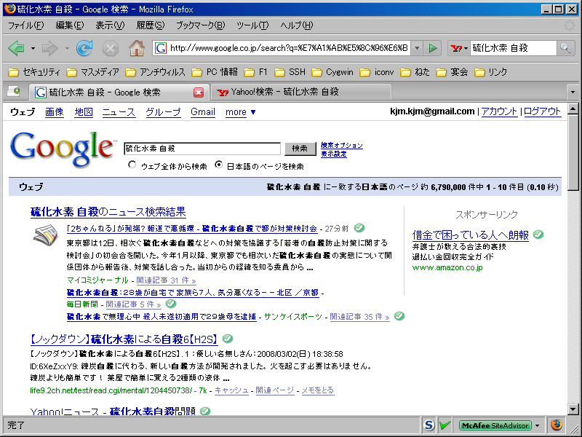Open the 履歴 menu
The image size is (582, 437).
151,25
